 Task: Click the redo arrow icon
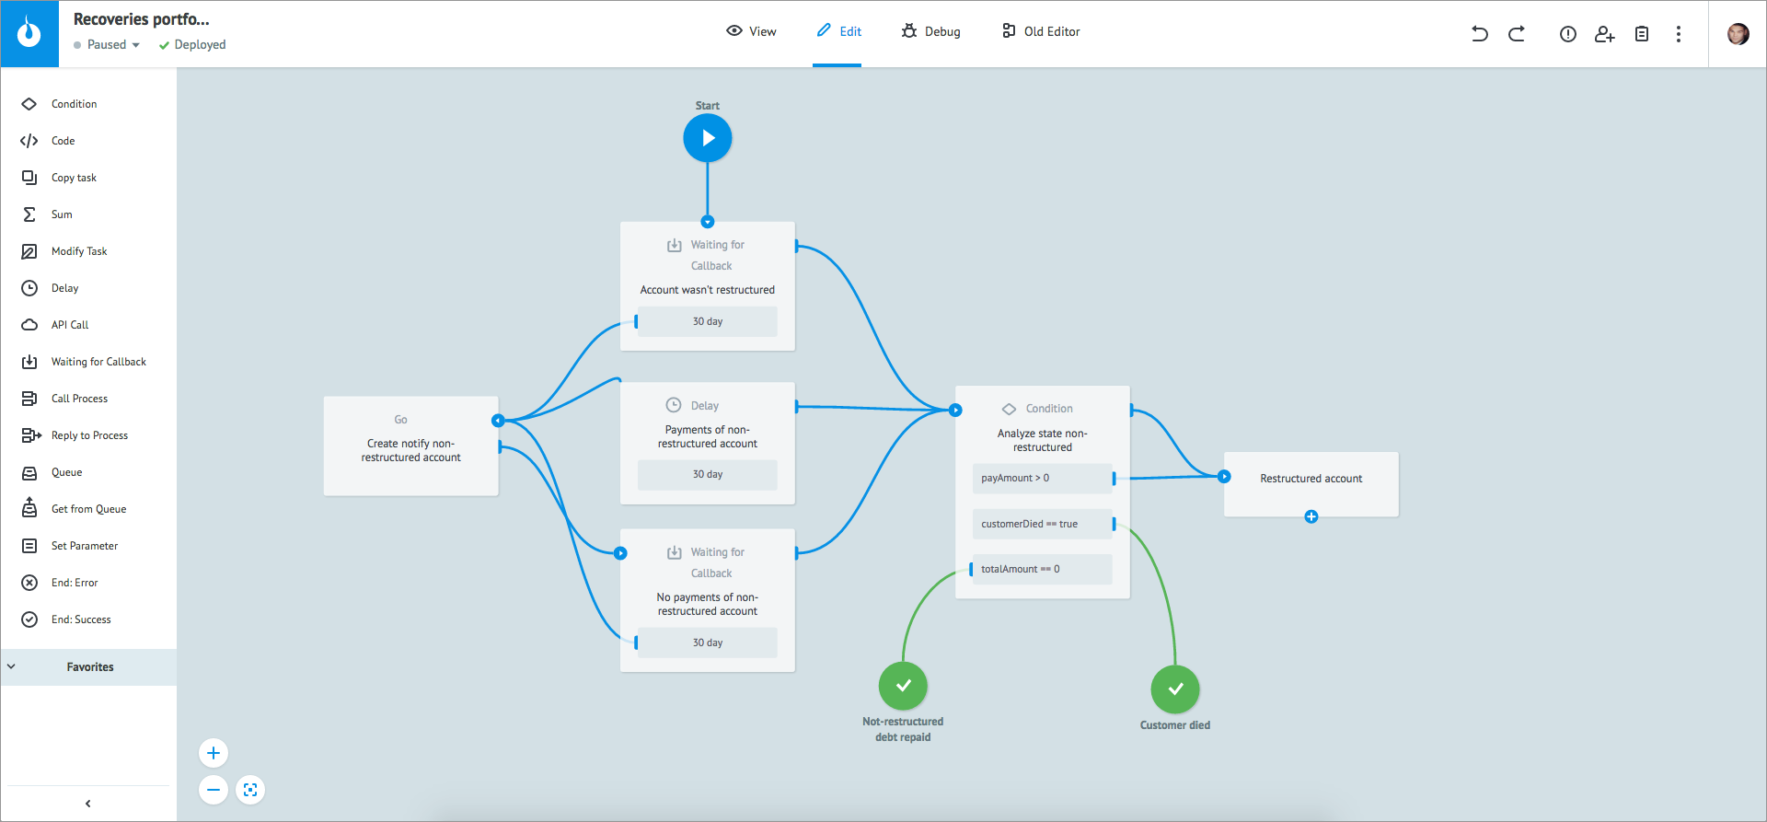coord(1517,34)
